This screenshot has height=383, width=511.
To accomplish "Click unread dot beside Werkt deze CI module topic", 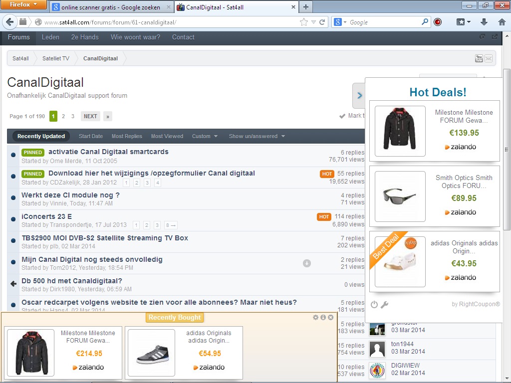I will (13, 197).
